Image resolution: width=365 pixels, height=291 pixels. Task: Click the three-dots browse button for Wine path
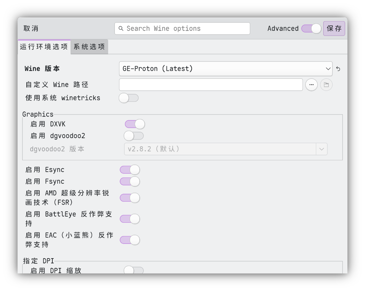[x=311, y=85]
